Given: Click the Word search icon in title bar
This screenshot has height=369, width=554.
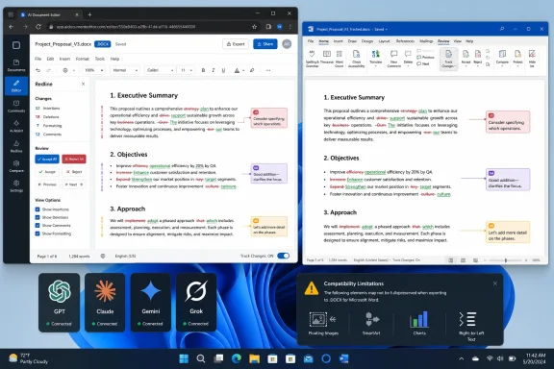Looking at the screenshot, I should pyautogui.click(x=502, y=29).
